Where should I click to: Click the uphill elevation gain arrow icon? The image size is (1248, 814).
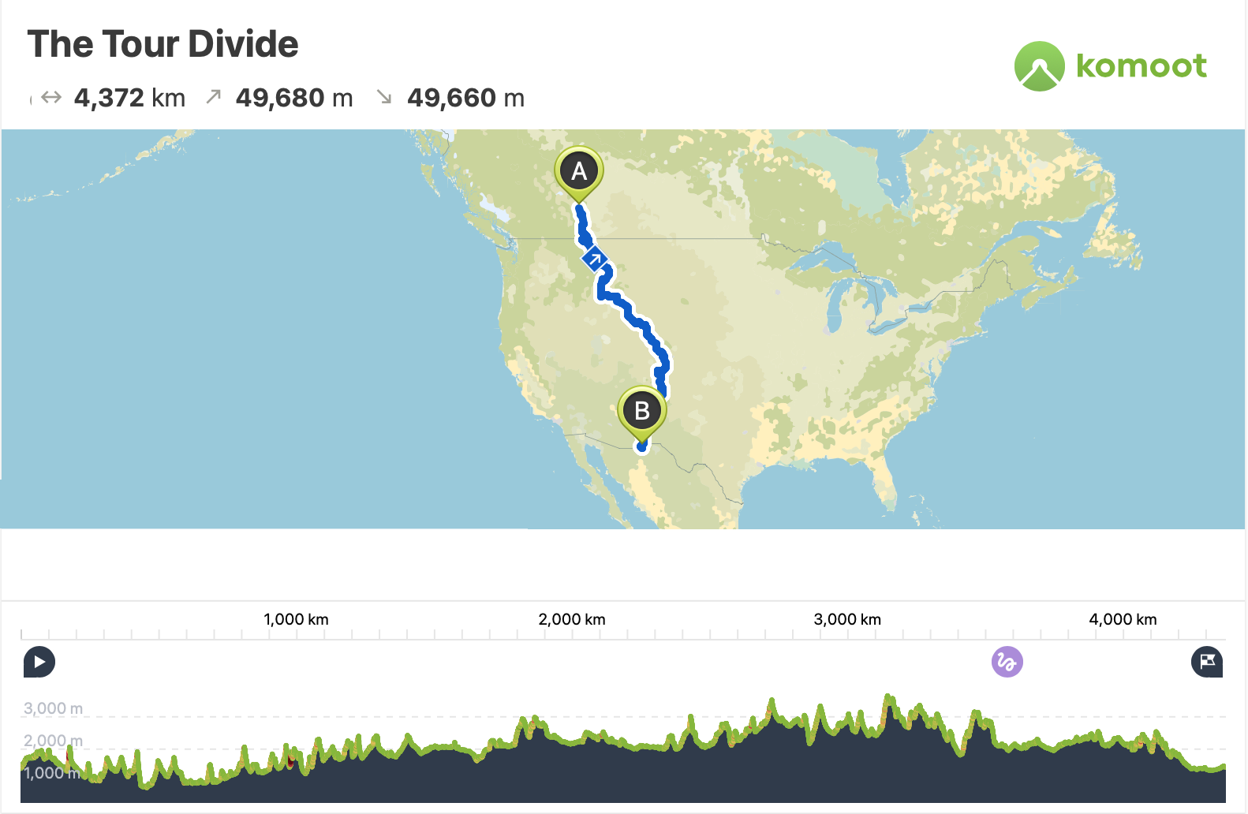click(x=213, y=97)
